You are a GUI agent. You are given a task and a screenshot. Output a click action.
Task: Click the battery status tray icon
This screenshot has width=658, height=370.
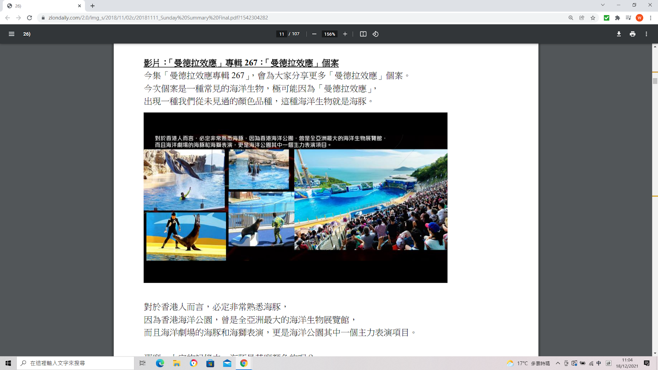pyautogui.click(x=583, y=363)
